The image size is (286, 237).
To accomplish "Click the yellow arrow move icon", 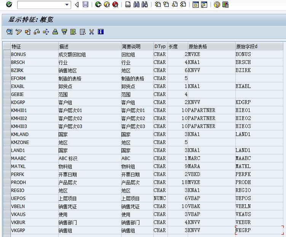I will tap(46, 32).
